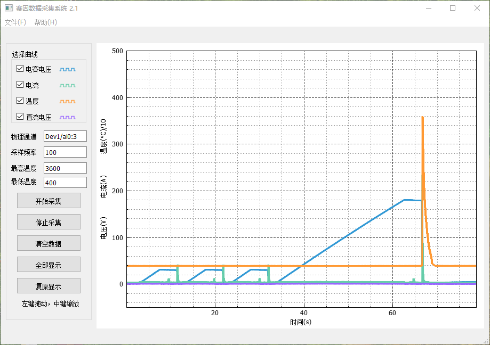Image resolution: width=490 pixels, height=345 pixels.
Task: Click the 500 tick label on y-axis
Action: tap(117, 51)
